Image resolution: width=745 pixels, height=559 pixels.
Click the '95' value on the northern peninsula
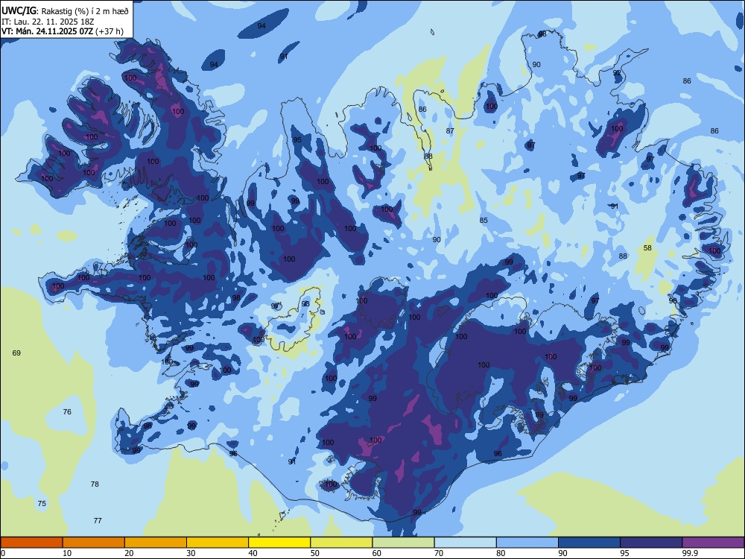(297, 140)
